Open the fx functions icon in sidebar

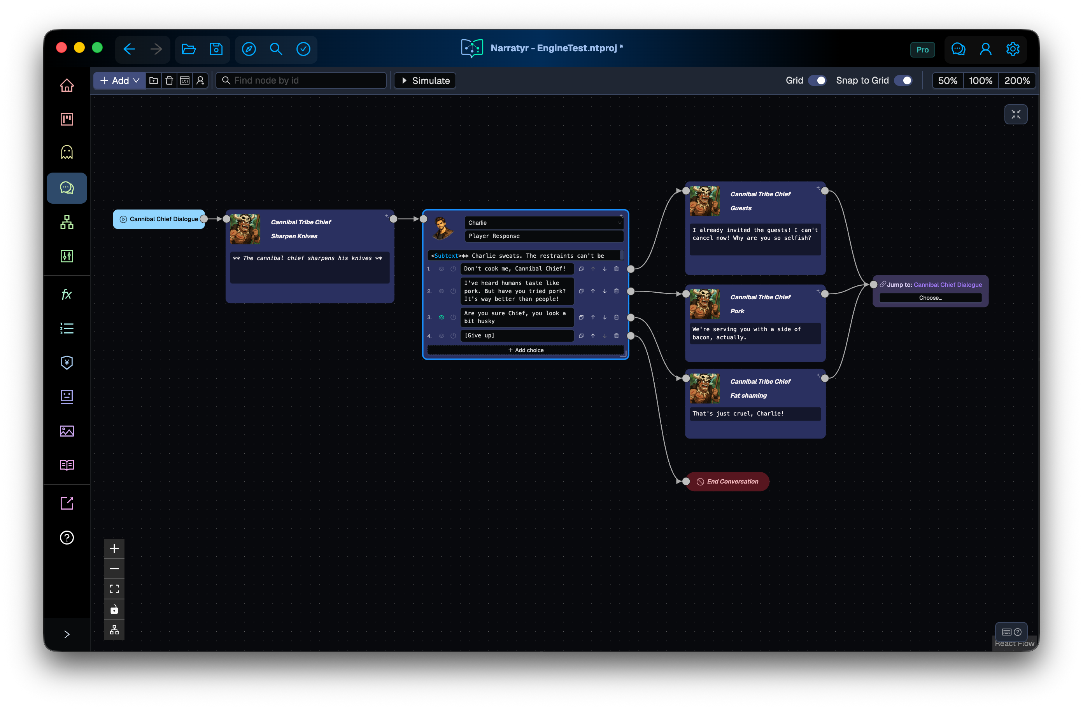click(67, 294)
